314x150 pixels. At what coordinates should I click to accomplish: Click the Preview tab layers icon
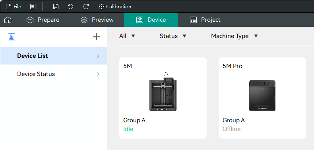point(84,20)
